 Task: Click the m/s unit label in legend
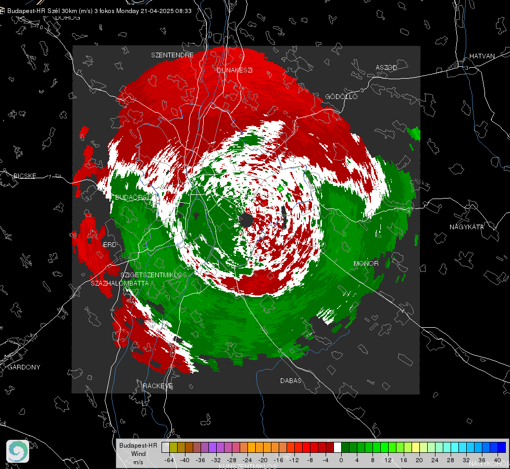click(x=138, y=462)
